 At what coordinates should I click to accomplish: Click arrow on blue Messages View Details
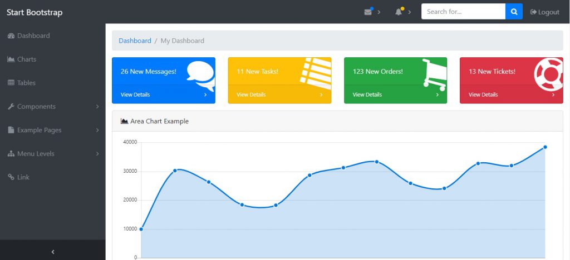tap(205, 95)
